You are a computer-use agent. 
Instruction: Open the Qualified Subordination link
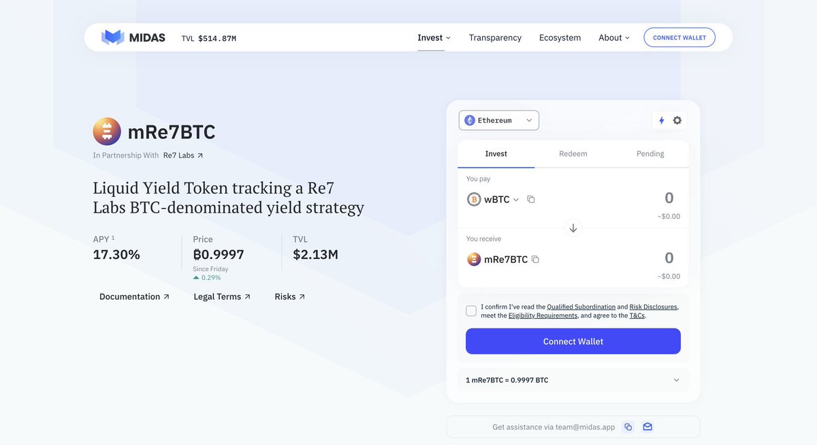click(581, 307)
